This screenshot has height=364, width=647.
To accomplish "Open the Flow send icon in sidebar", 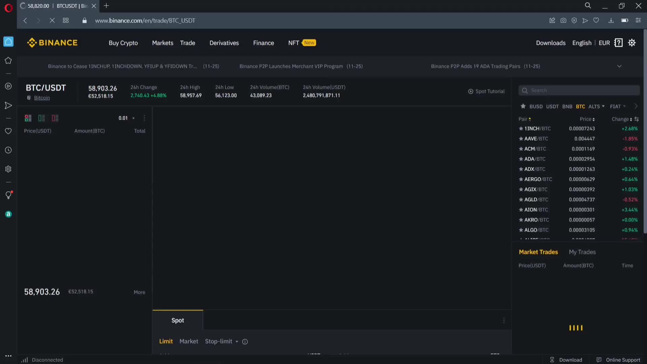I will (x=8, y=105).
